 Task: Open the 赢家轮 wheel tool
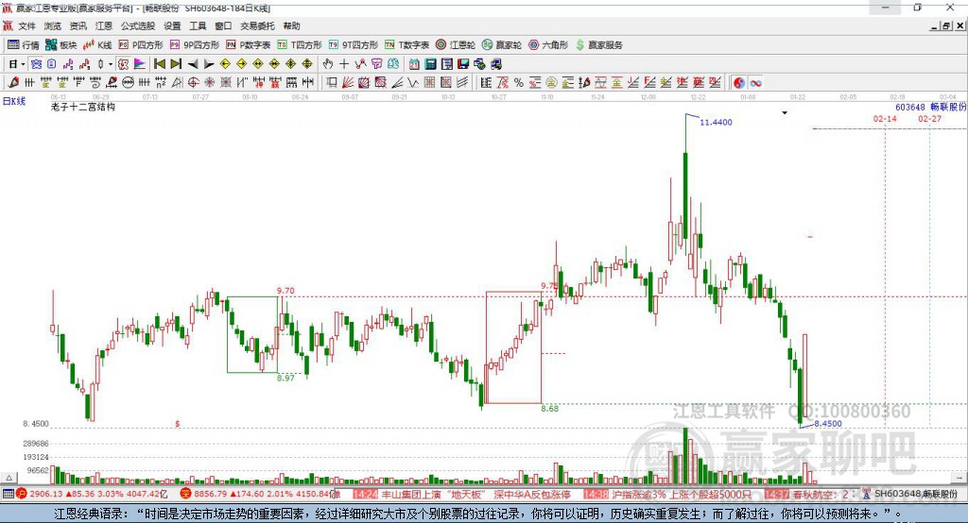tap(502, 45)
